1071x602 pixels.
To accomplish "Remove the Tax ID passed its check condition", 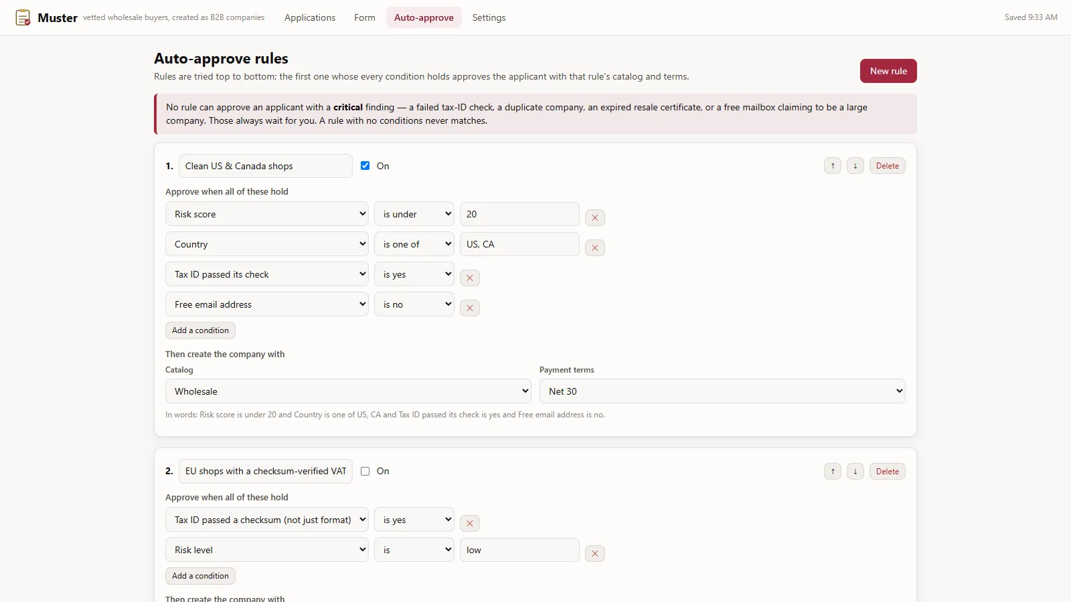I will (470, 278).
